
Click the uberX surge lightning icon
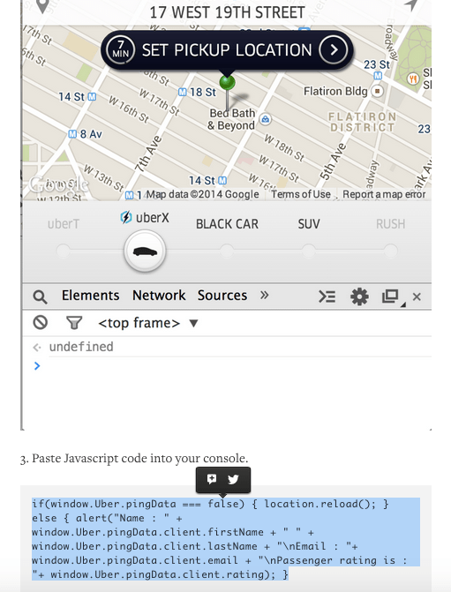point(126,217)
